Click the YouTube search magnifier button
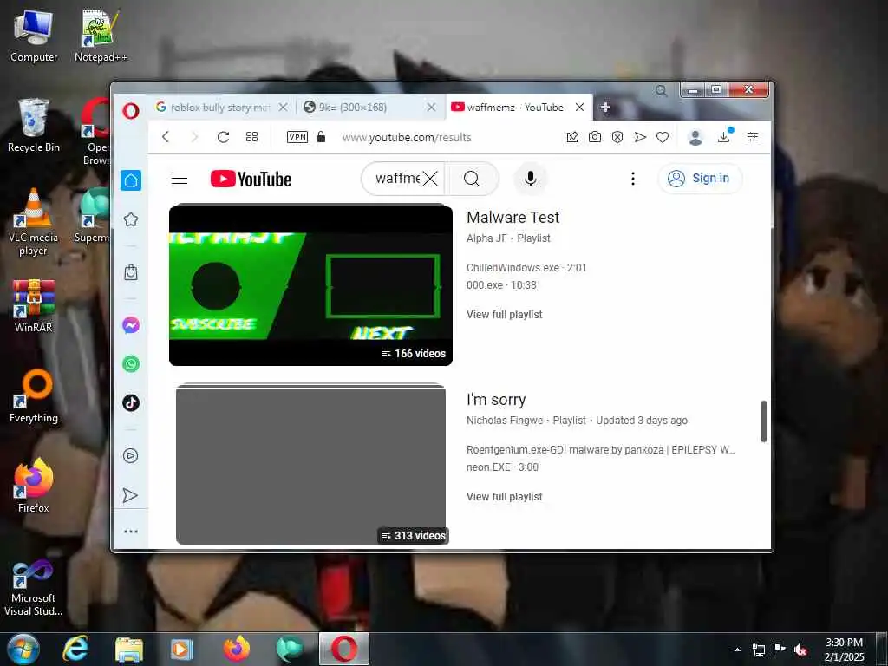Screen dimensions: 888x666 471,179
